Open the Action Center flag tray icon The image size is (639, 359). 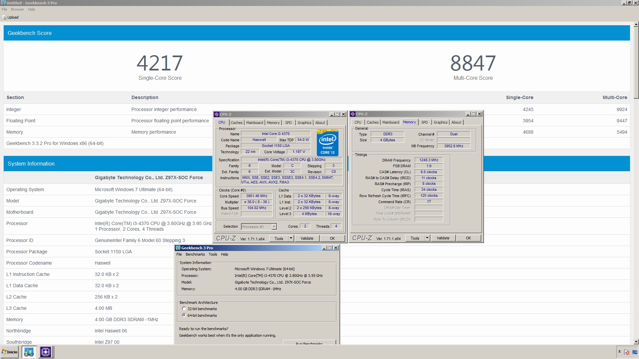pyautogui.click(x=627, y=352)
